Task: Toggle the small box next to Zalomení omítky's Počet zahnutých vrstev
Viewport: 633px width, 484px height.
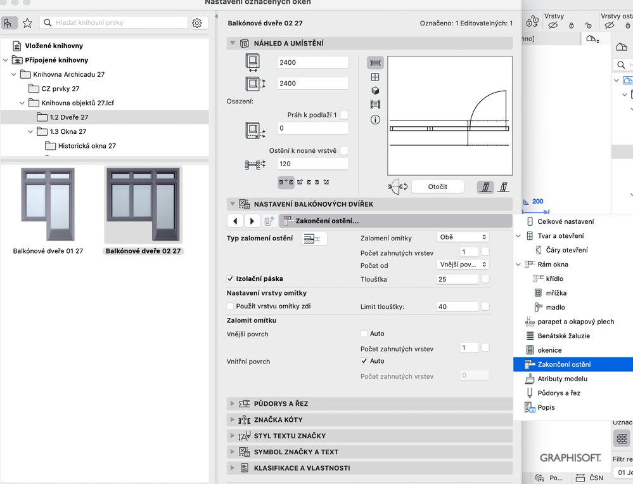Action: click(485, 252)
